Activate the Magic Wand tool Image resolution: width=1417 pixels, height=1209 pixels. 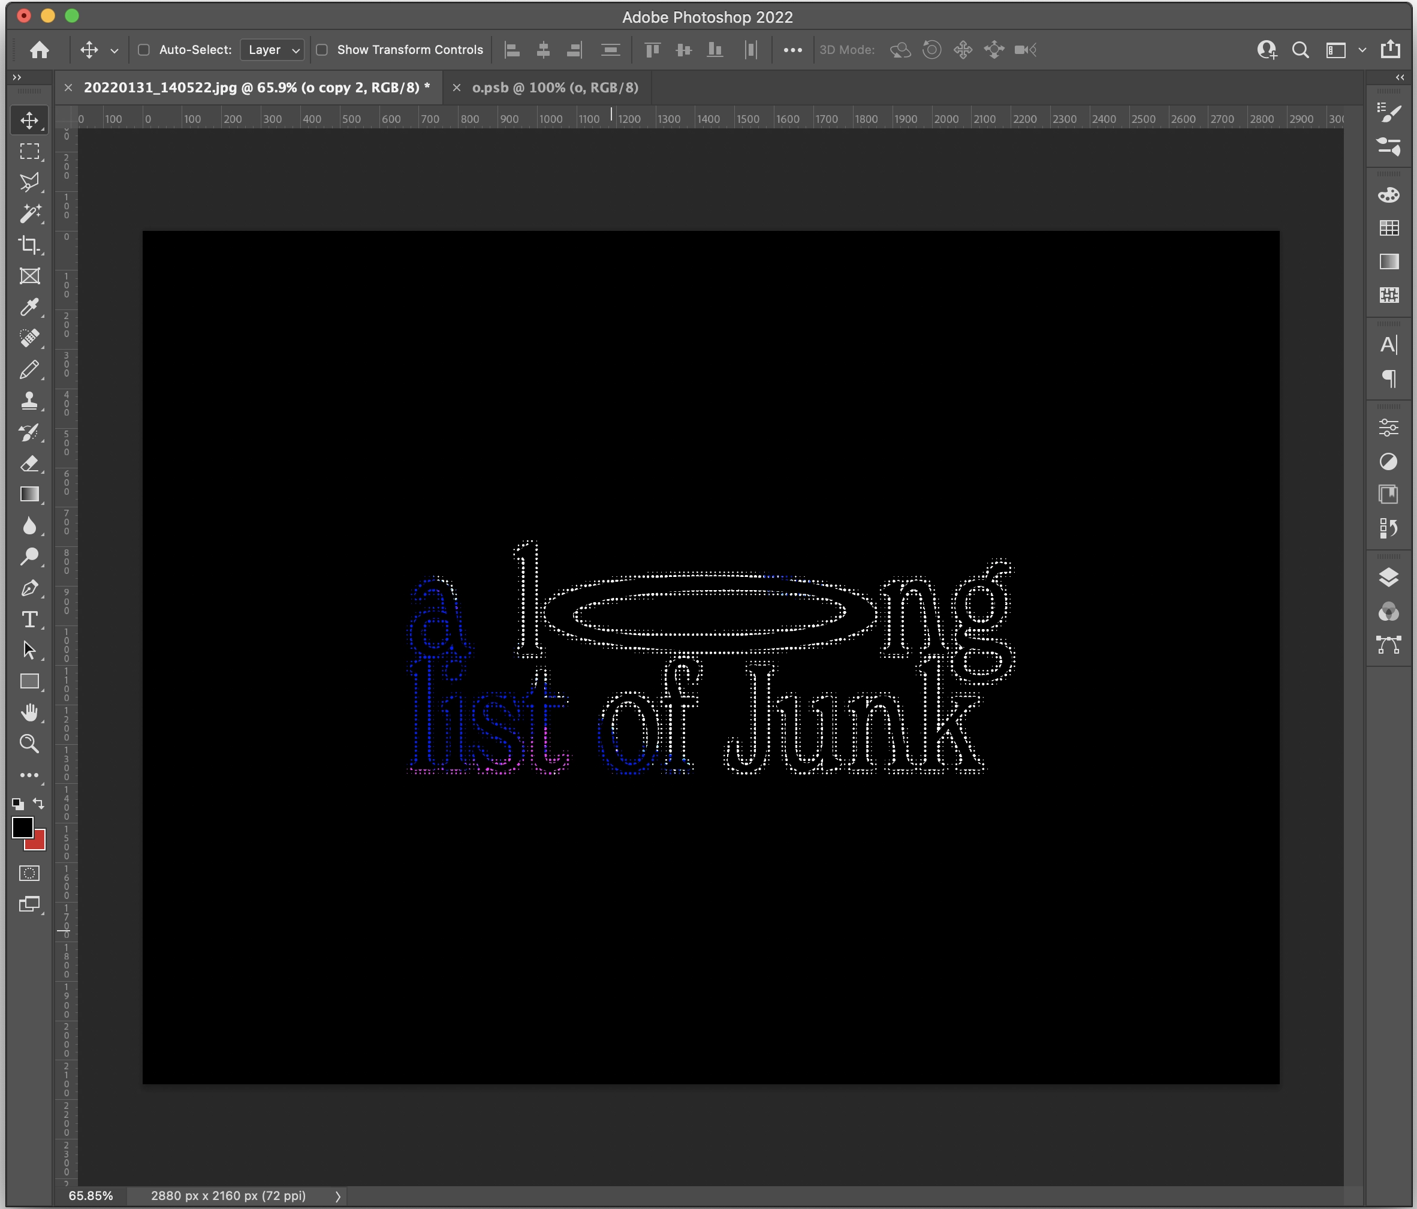pos(29,213)
